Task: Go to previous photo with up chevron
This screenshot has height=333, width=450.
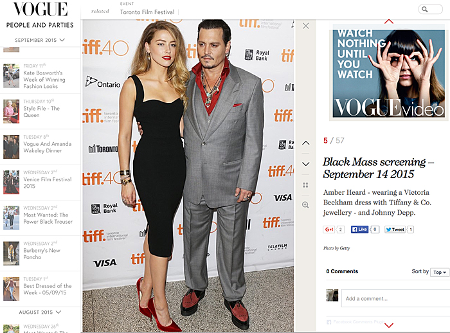Action: [306, 143]
